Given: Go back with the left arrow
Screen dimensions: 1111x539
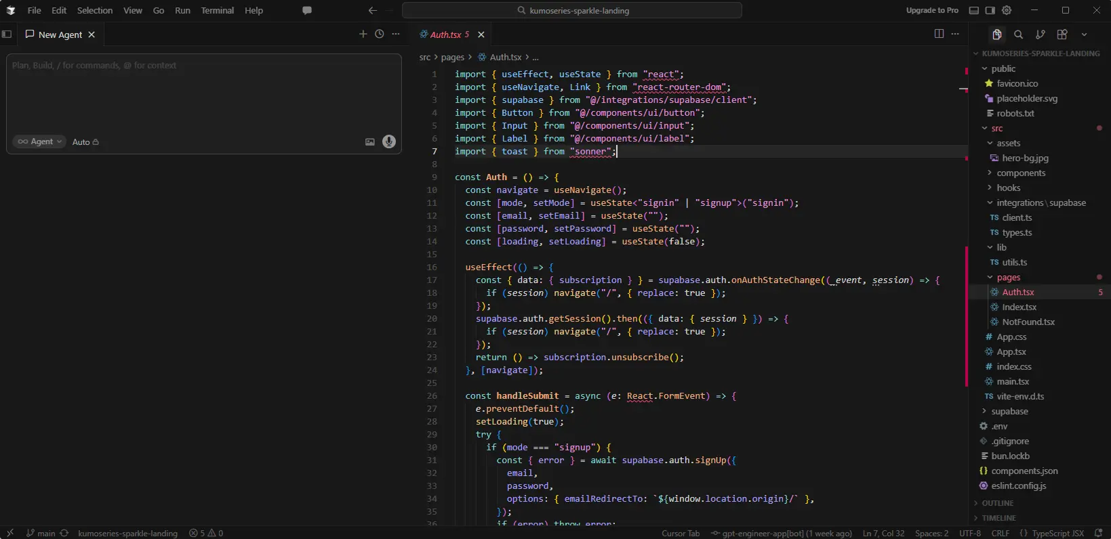Looking at the screenshot, I should (372, 10).
